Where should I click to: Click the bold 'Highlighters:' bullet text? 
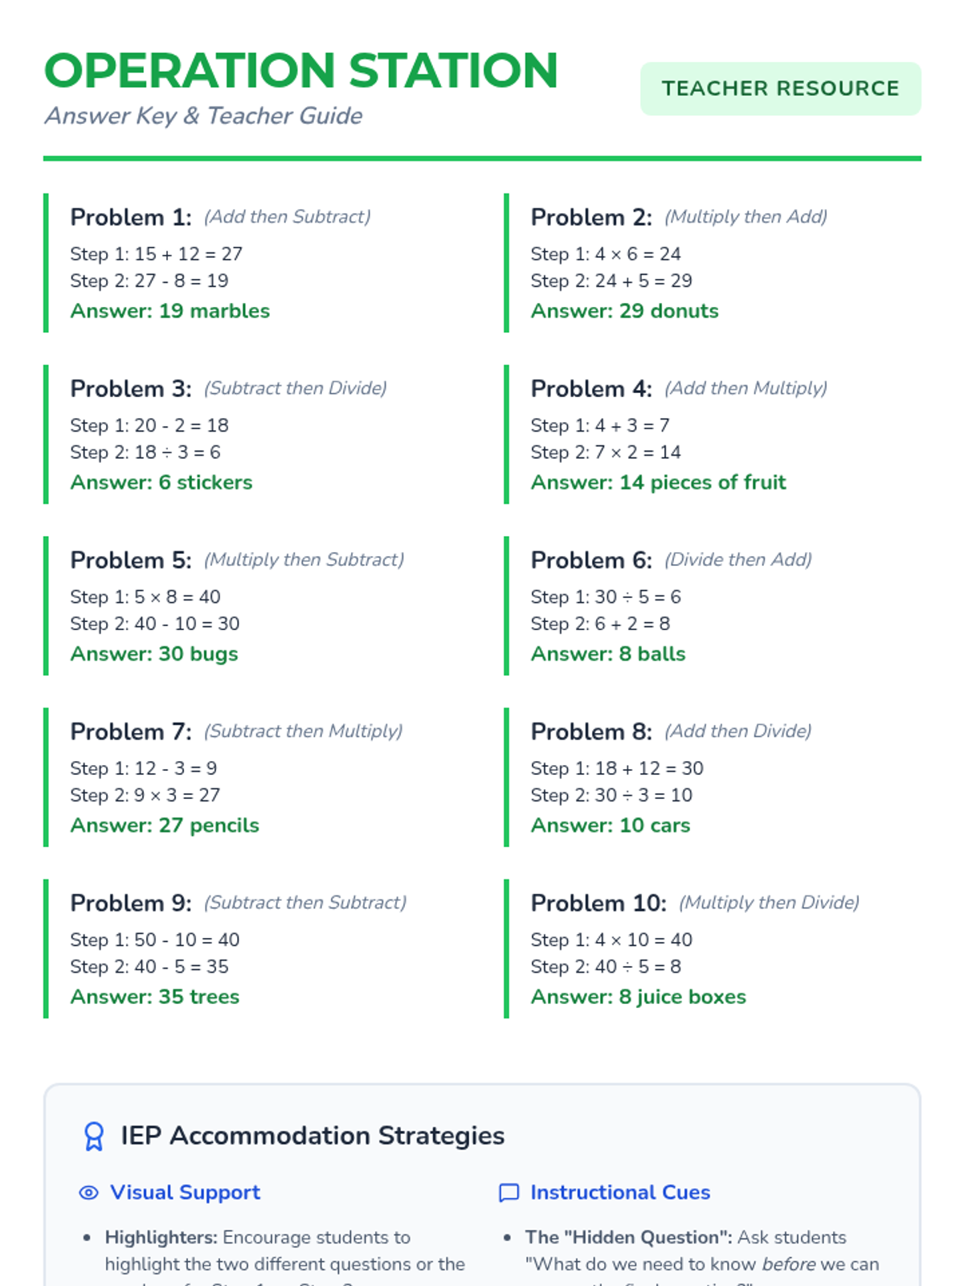[161, 1237]
